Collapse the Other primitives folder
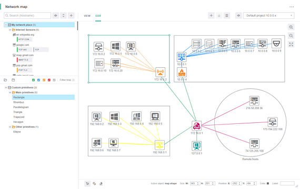This screenshot has height=189, width=300. click(10, 127)
